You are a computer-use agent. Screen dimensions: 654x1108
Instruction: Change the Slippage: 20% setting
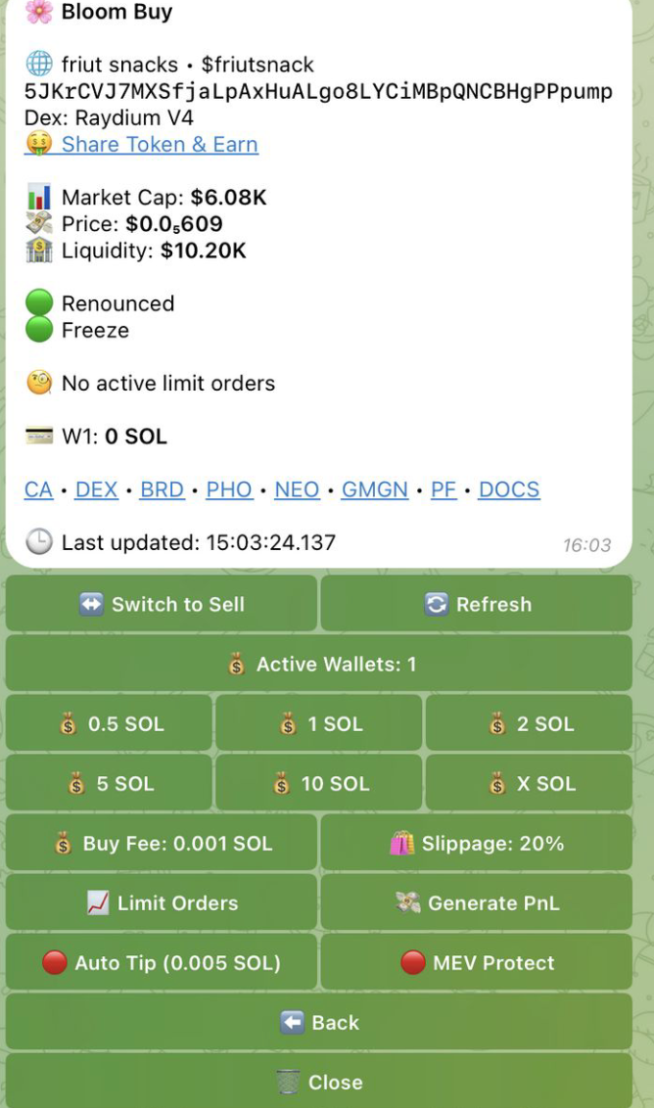477,844
